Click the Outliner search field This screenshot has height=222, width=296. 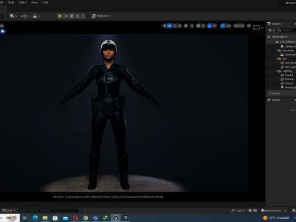(x=287, y=30)
